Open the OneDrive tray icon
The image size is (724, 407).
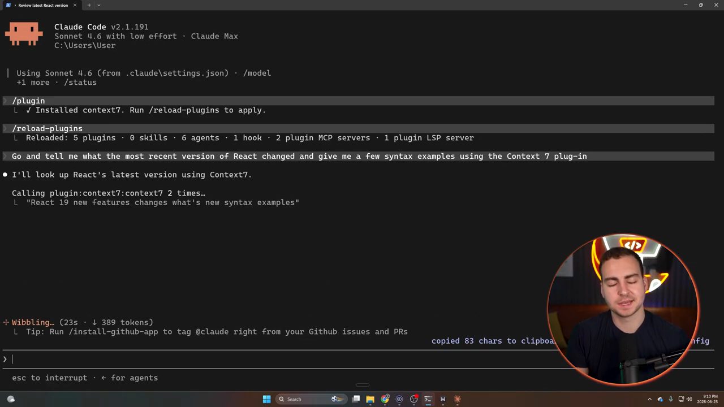coord(660,399)
